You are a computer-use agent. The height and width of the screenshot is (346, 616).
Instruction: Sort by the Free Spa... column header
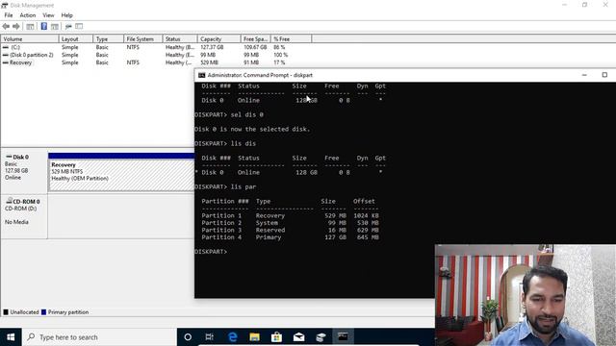pyautogui.click(x=255, y=39)
